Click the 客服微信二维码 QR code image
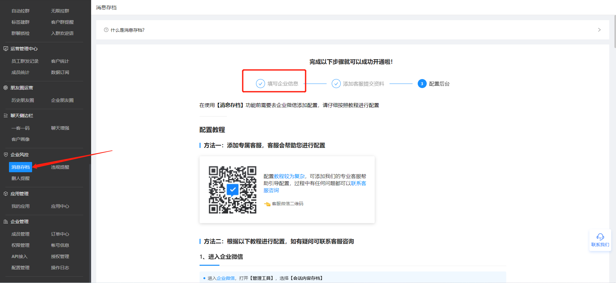The width and height of the screenshot is (616, 283). tap(233, 190)
